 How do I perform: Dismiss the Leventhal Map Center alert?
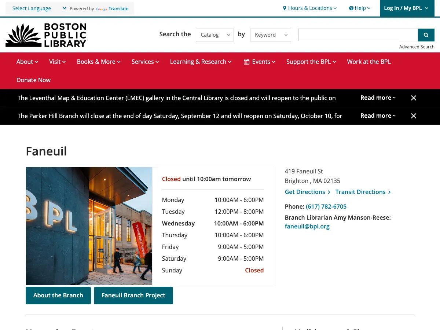pyautogui.click(x=414, y=98)
